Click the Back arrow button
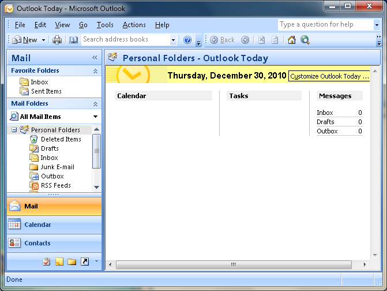This screenshot has height=291, width=387. pyautogui.click(x=222, y=40)
